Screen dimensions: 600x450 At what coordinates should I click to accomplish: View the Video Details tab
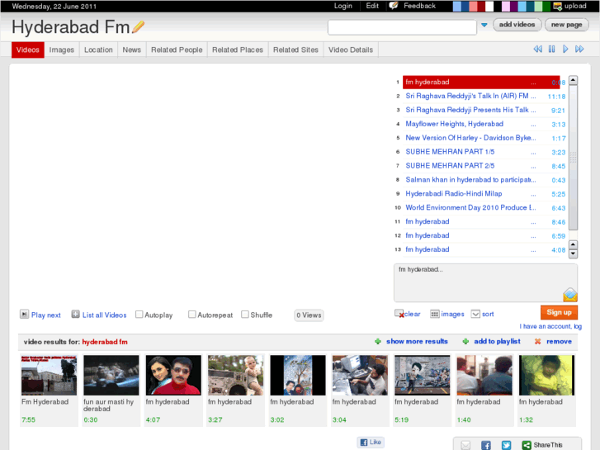pos(351,50)
